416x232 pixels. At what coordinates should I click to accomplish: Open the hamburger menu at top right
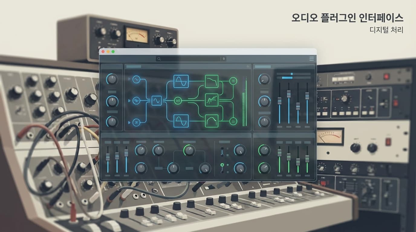312,59
